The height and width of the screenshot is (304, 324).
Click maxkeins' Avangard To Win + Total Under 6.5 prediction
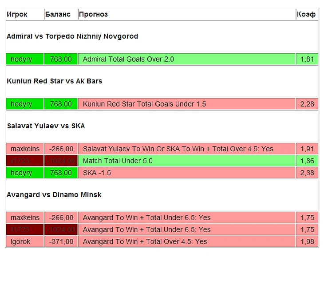tap(186, 217)
